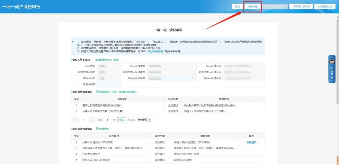
Task: Click the 纳税人基本信息 section heading
Action: 81,60
